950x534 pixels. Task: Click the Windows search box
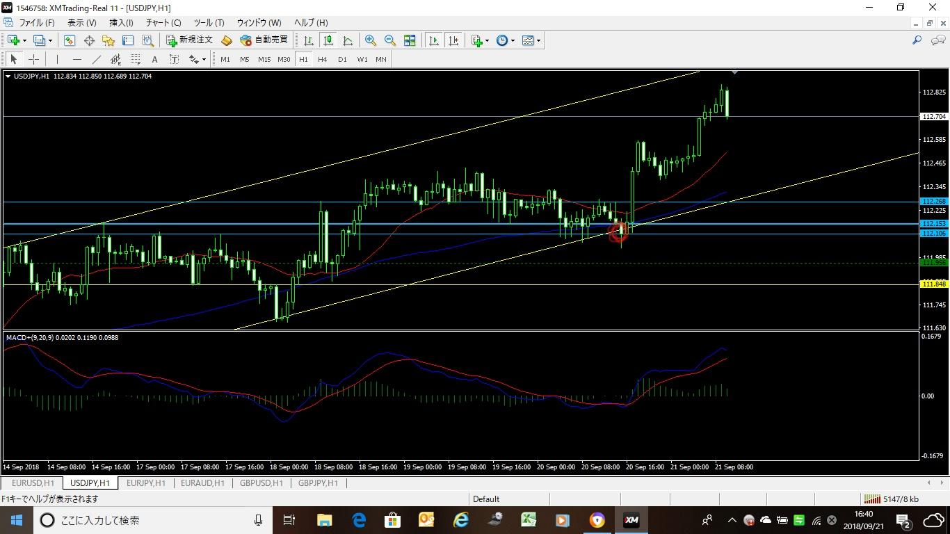point(153,520)
